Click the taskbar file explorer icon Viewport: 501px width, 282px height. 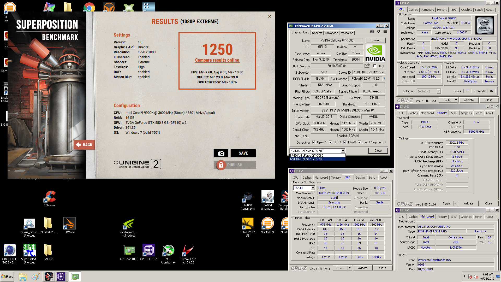pos(22,277)
